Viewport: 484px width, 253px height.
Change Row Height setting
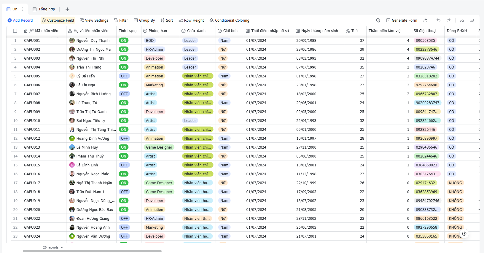[191, 20]
